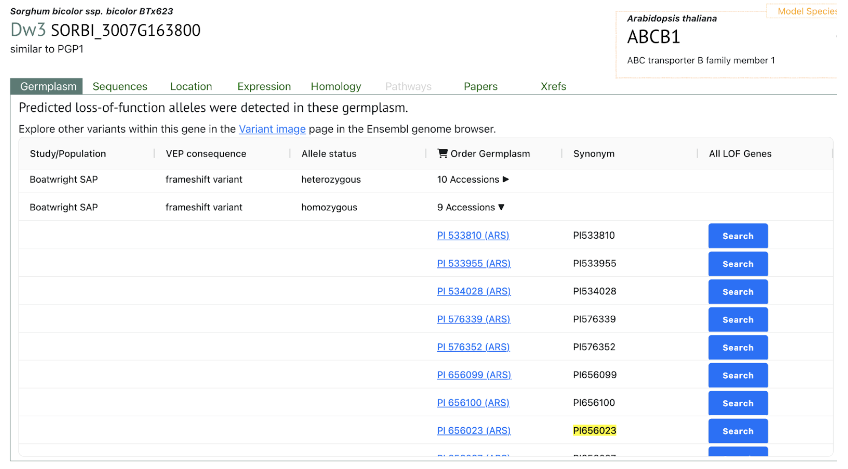Image resolution: width=848 pixels, height=469 pixels.
Task: Click Search button for PI533955
Action: click(x=738, y=264)
